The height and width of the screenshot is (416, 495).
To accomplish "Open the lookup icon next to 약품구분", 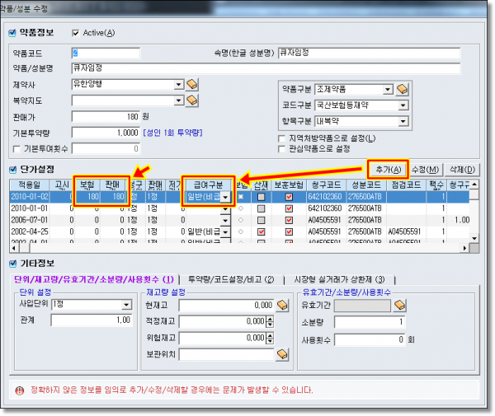I will coord(403,89).
